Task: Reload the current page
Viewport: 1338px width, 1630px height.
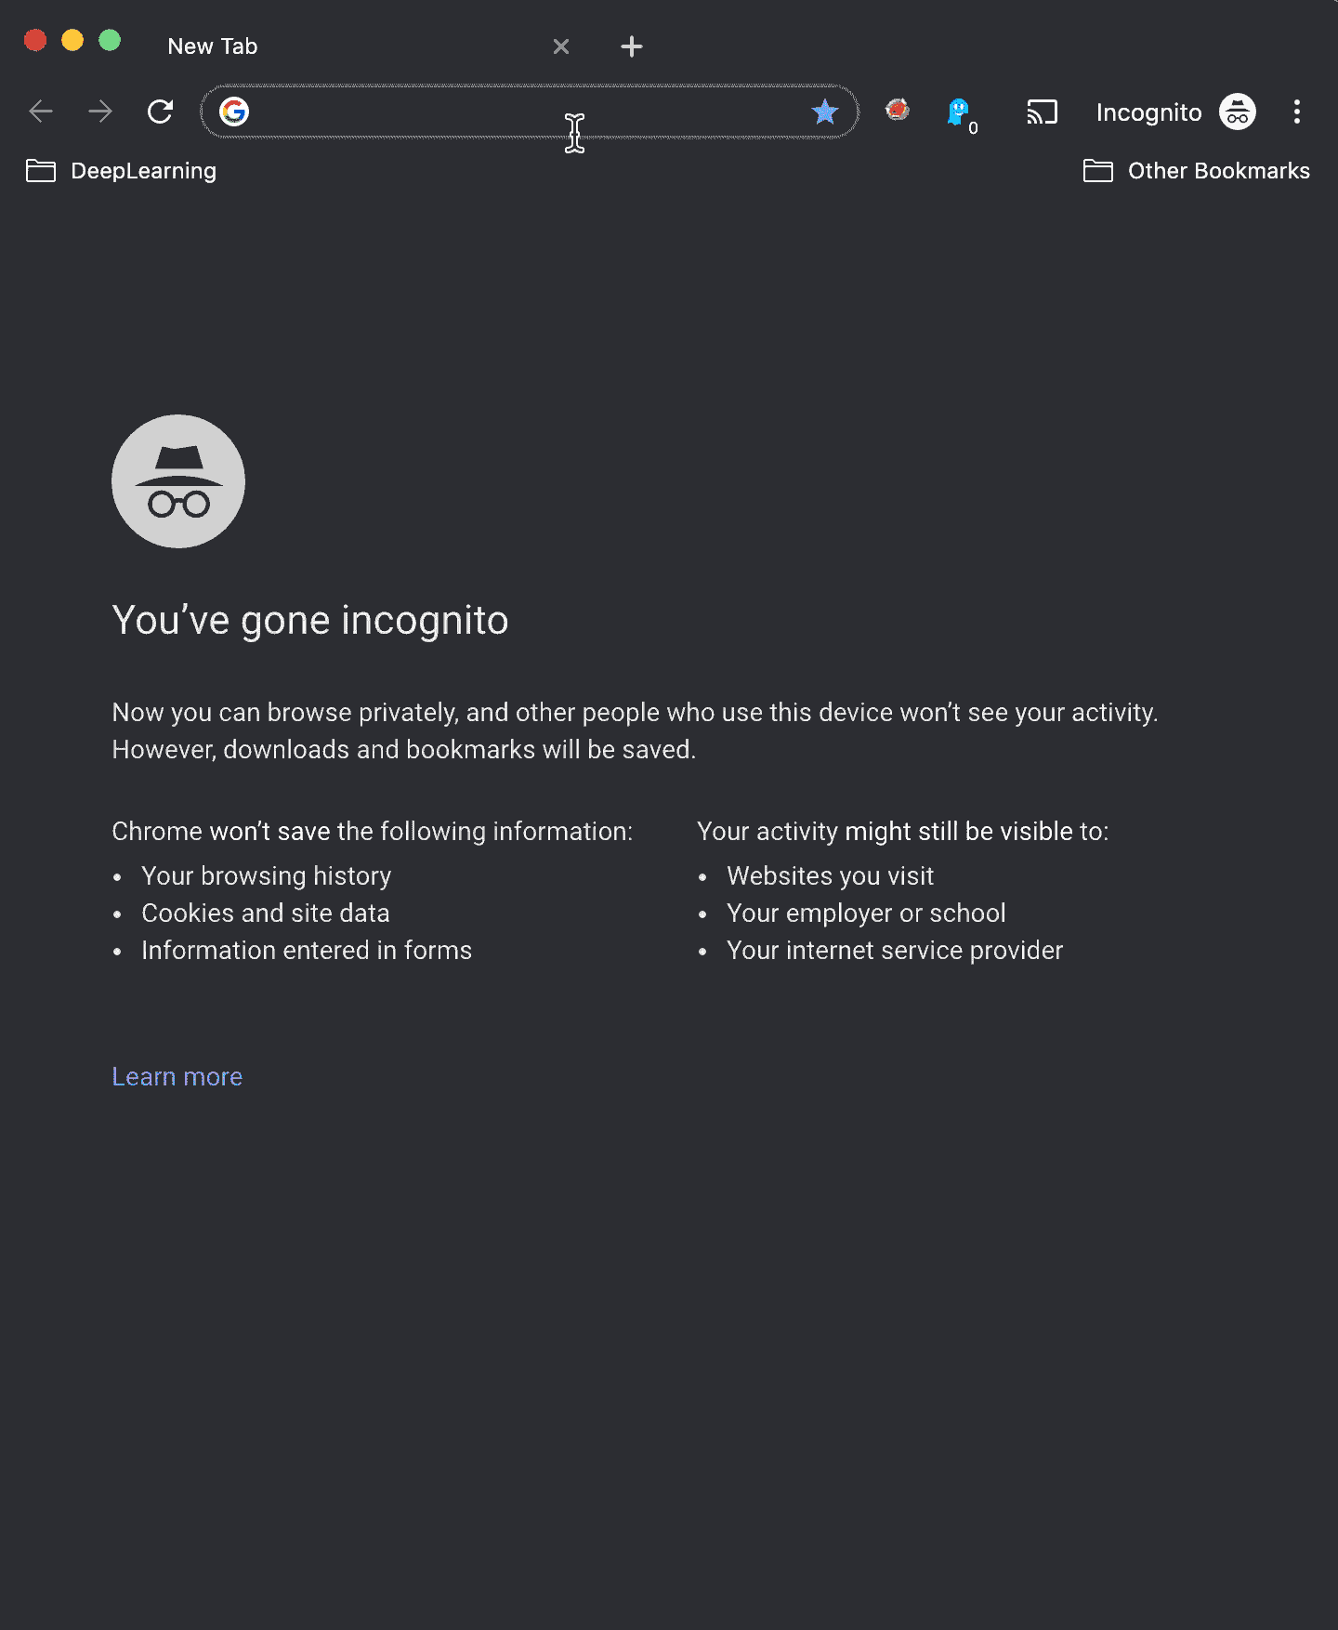Action: tap(161, 112)
